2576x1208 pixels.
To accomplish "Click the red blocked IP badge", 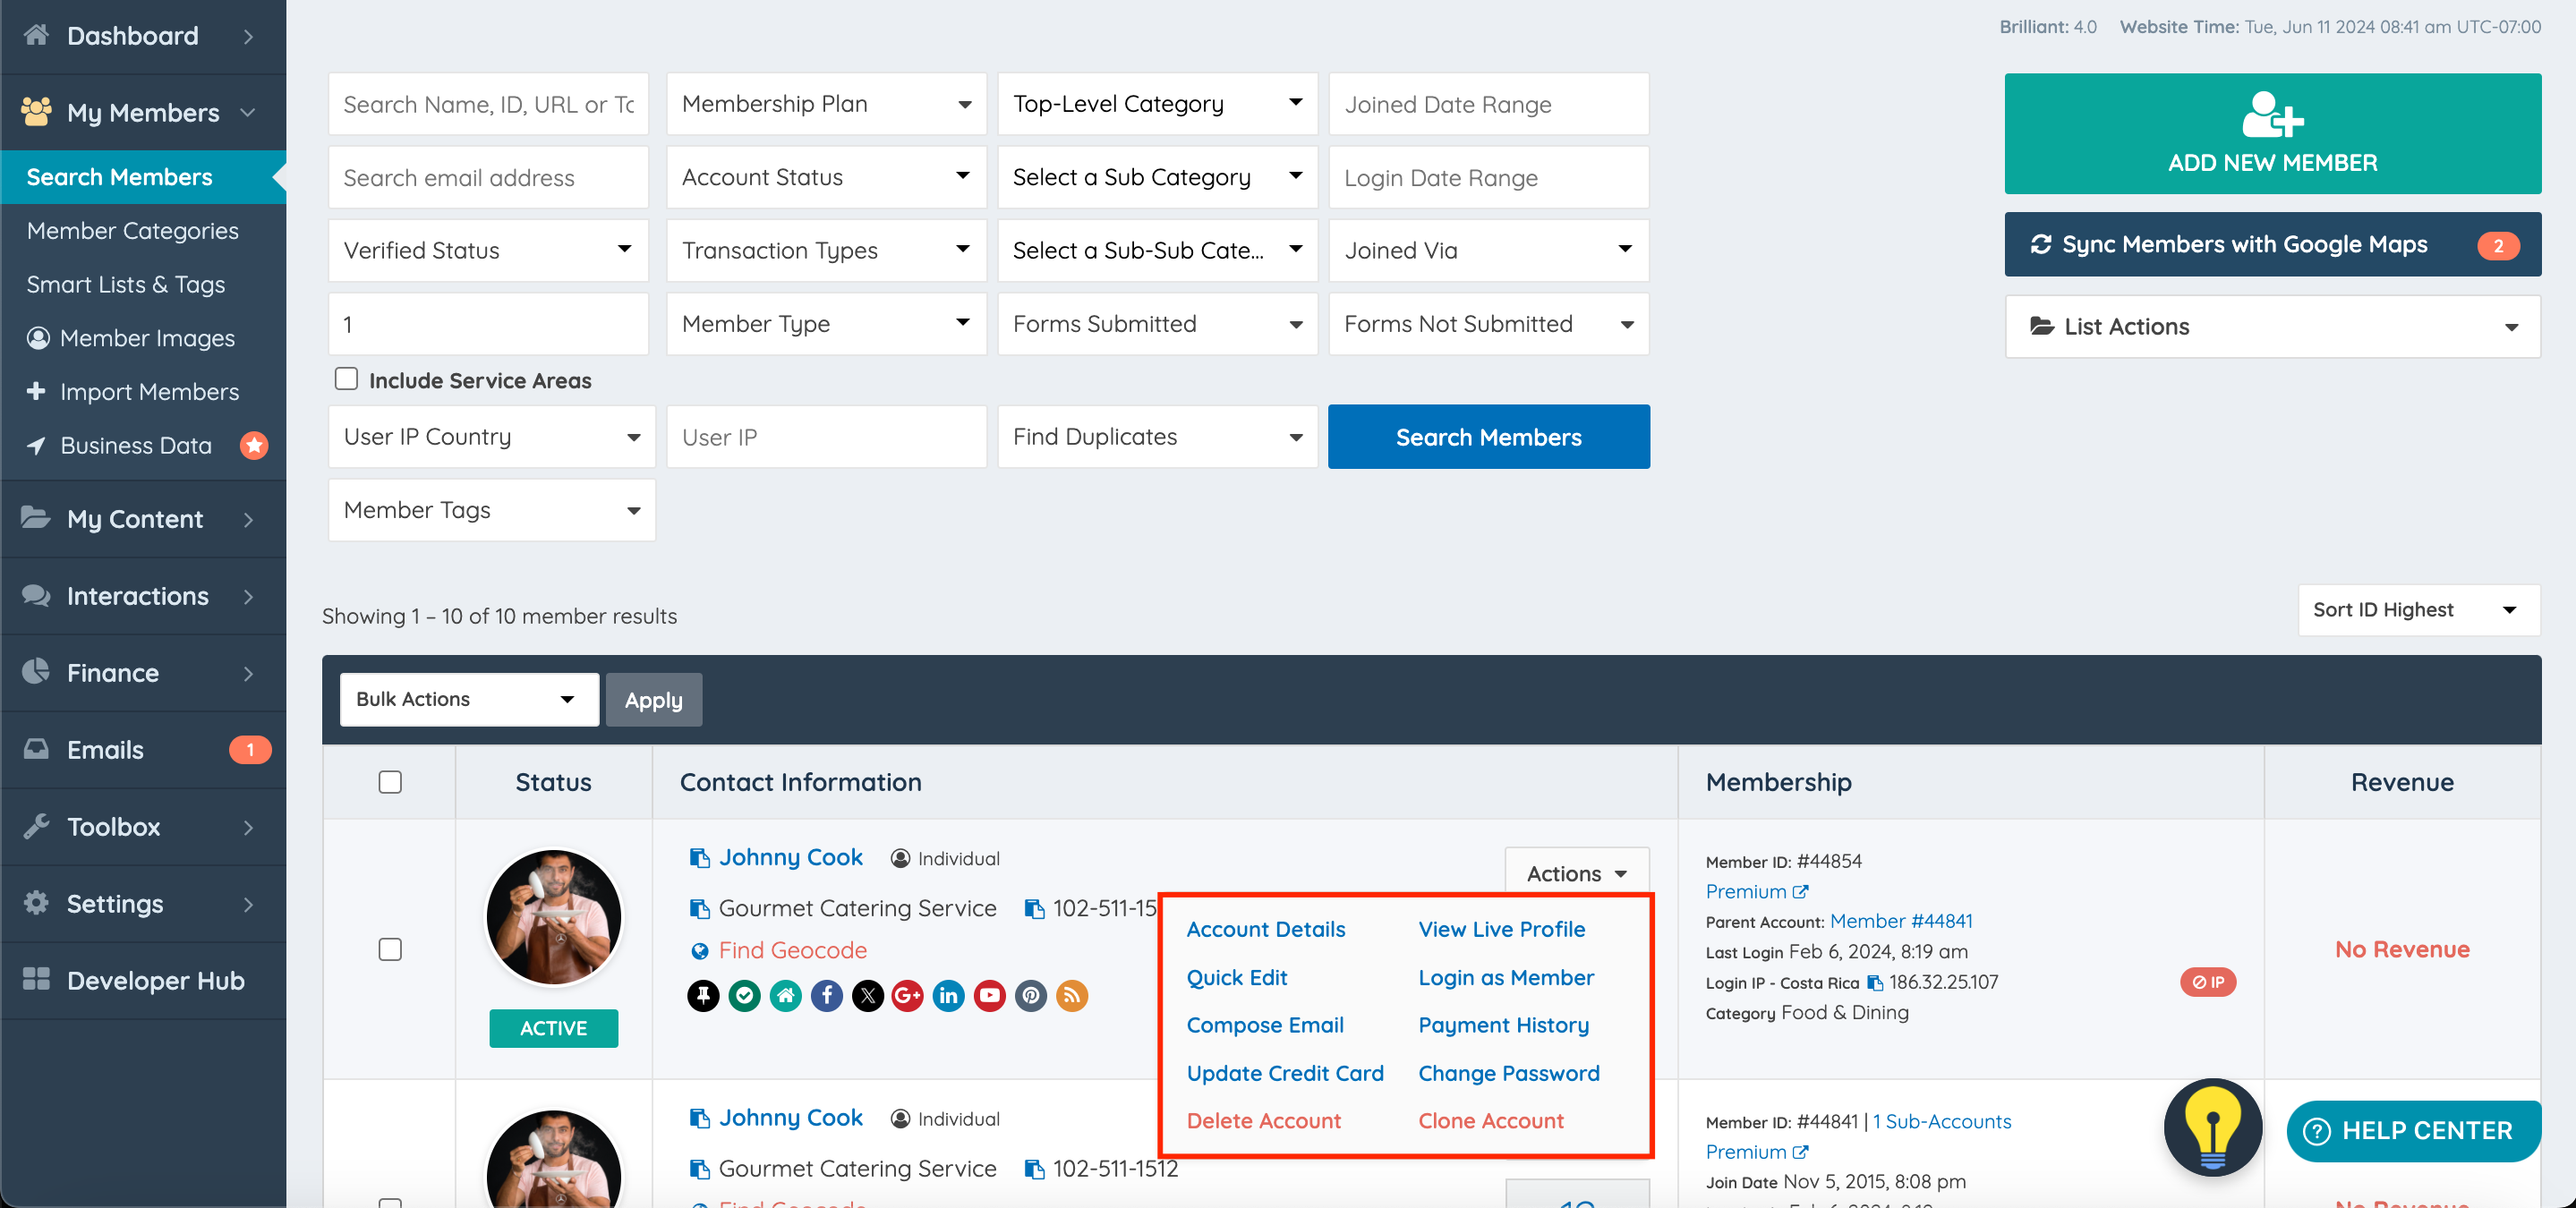I will point(2207,982).
